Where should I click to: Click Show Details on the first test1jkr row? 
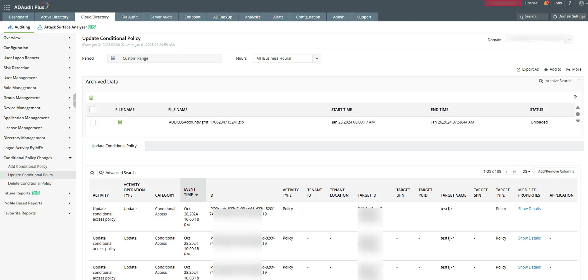(529, 209)
